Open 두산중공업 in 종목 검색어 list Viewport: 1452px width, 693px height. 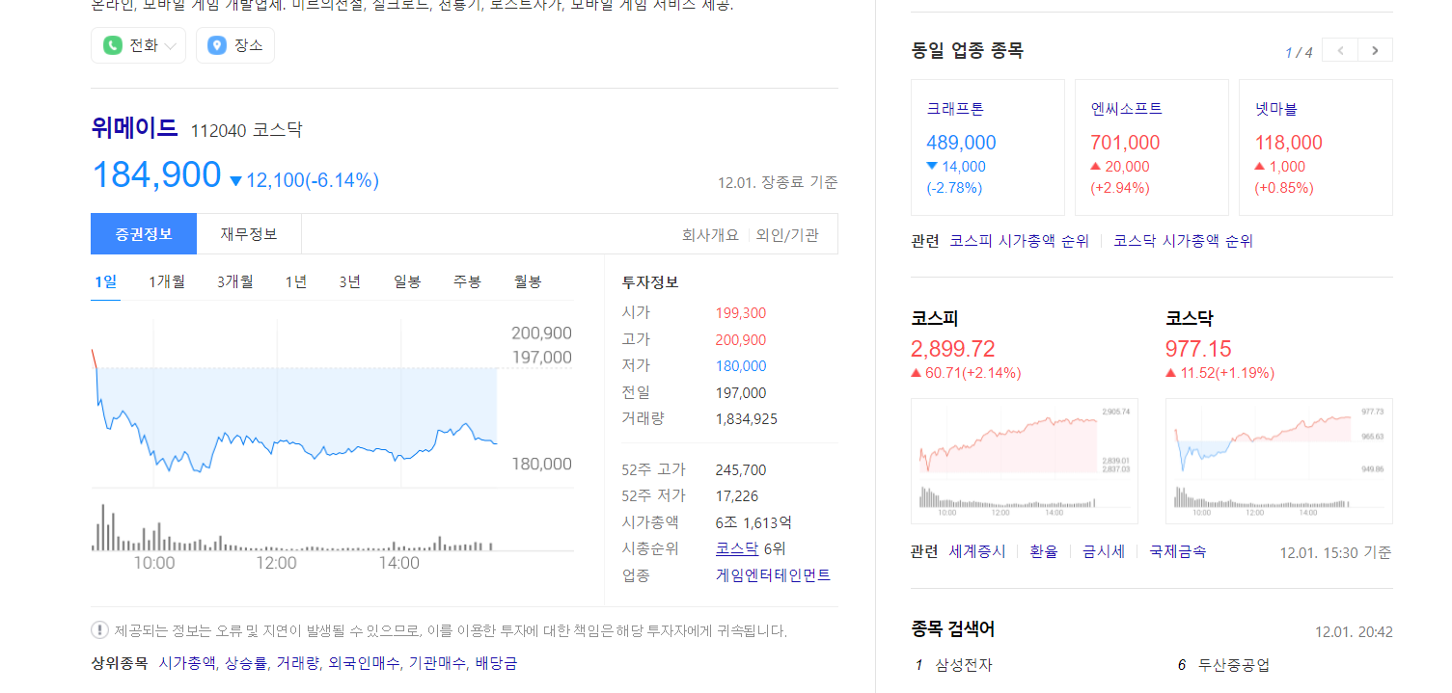tap(1234, 665)
